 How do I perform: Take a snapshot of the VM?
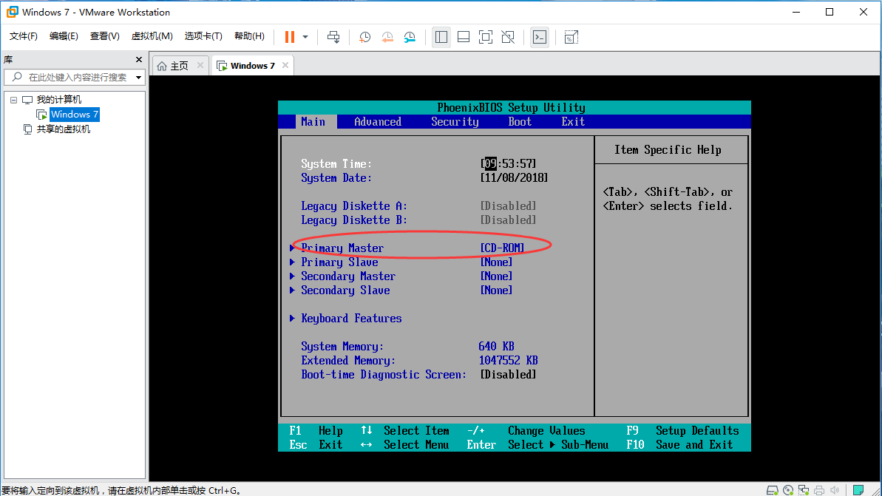pos(365,37)
